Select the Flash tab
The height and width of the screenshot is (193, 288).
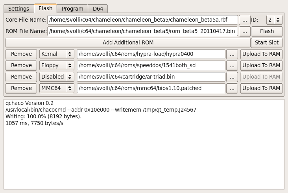[x=45, y=8]
